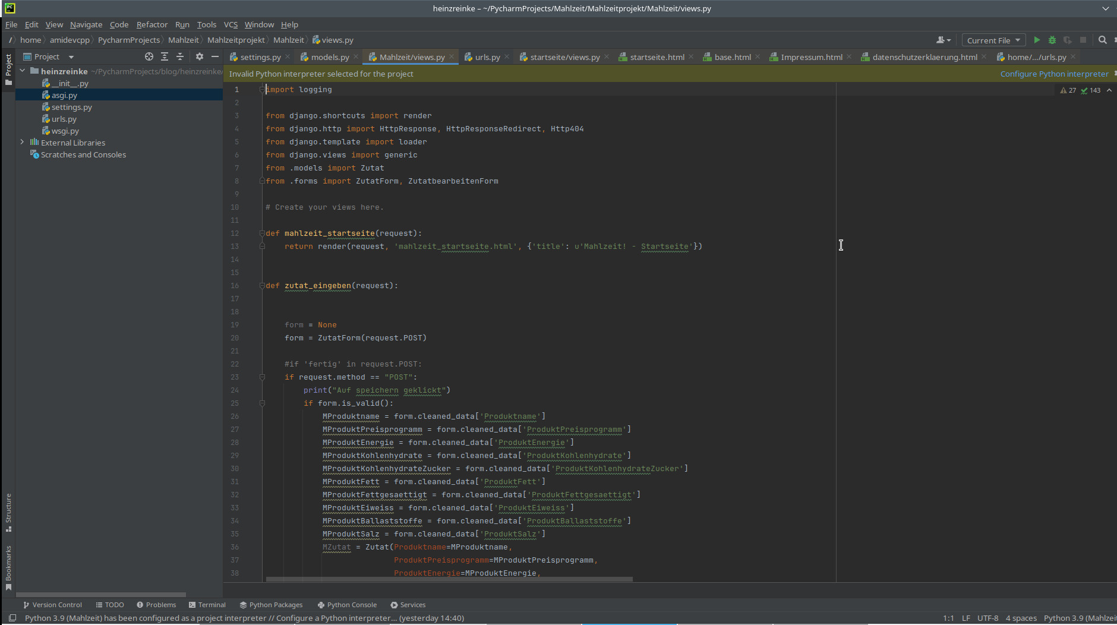This screenshot has width=1117, height=625.
Task: Click the editor horizontal scrollbar
Action: [449, 579]
